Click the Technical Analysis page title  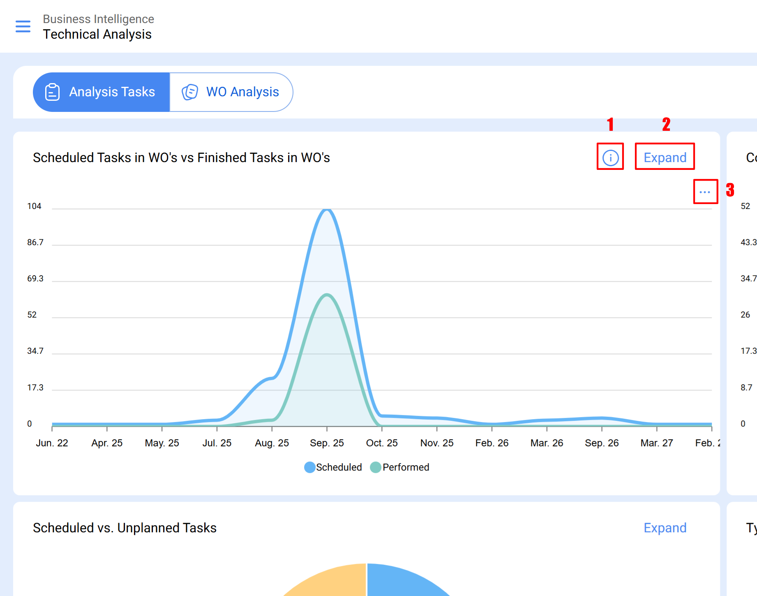(x=97, y=34)
